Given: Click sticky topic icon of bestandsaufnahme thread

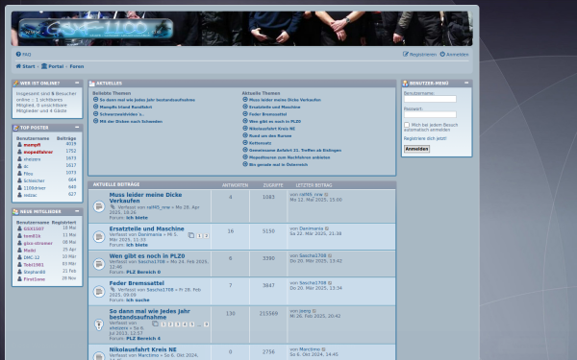Looking at the screenshot, I should (99, 324).
